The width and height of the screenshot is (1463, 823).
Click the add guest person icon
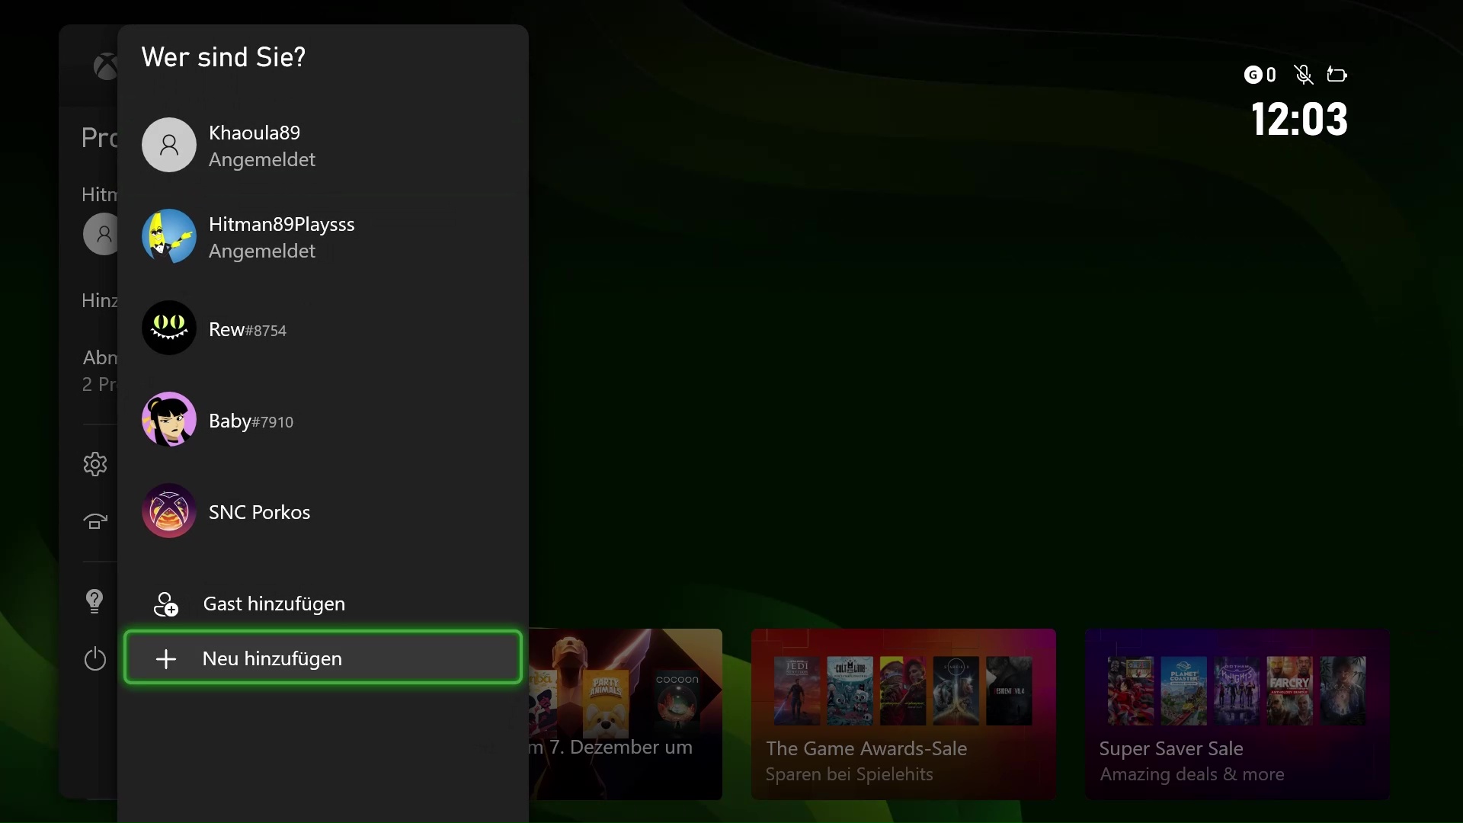[x=166, y=604]
